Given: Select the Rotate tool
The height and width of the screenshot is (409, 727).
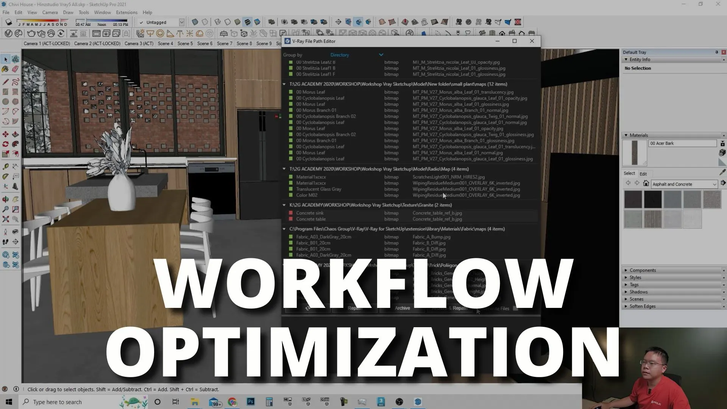Looking at the screenshot, I should click(6, 144).
